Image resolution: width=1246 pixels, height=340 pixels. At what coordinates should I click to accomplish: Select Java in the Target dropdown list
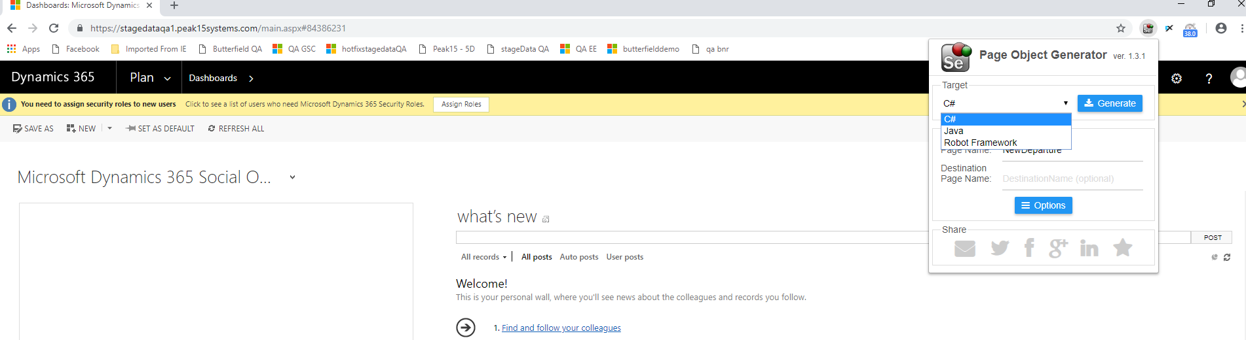[x=1006, y=131]
